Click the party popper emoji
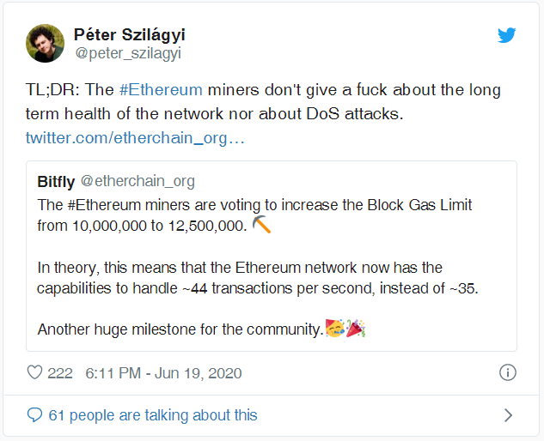The width and height of the screenshot is (544, 441). tap(354, 329)
